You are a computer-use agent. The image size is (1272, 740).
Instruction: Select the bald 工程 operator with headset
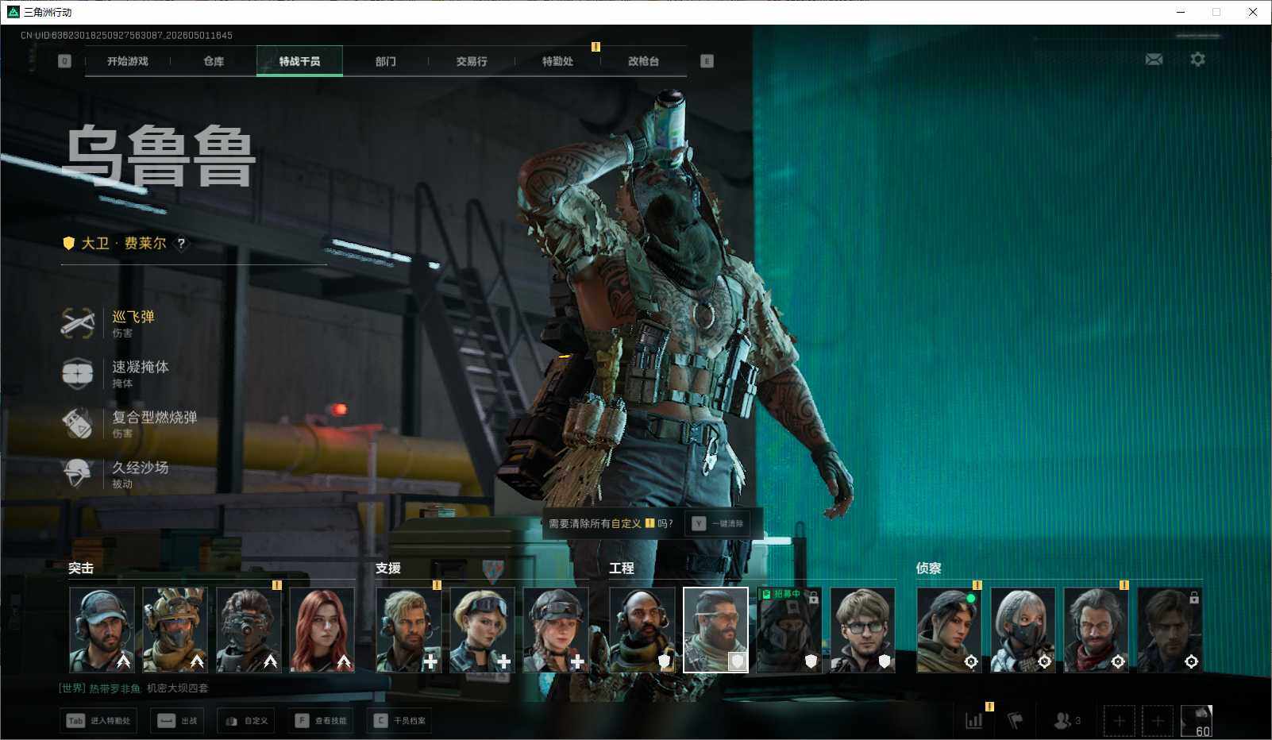coord(642,630)
